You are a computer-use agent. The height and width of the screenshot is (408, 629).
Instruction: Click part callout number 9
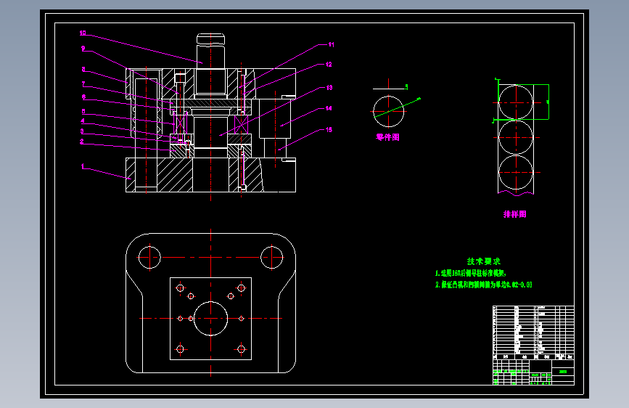83,49
